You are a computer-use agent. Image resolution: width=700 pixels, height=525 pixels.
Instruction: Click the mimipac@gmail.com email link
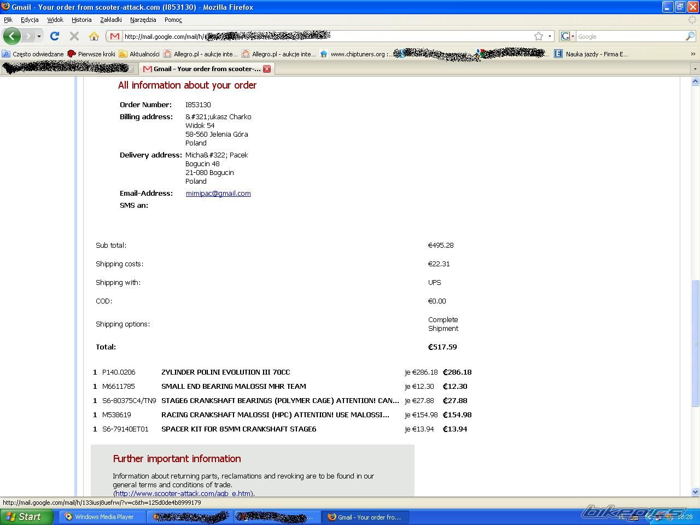point(218,194)
